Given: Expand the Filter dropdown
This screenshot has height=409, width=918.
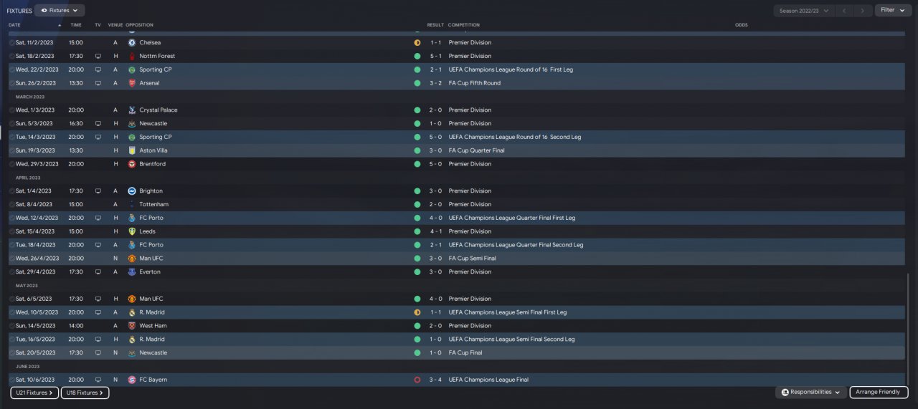Looking at the screenshot, I should (892, 11).
